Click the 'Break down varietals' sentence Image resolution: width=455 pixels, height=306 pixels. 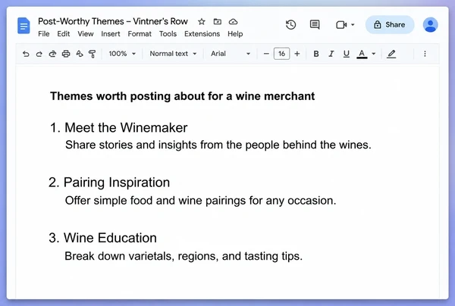[x=184, y=256]
